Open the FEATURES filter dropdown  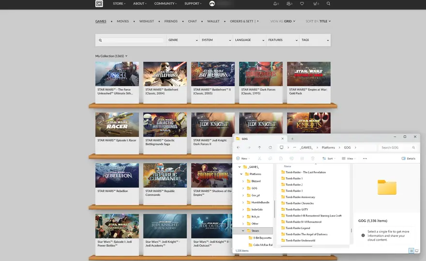pos(283,40)
